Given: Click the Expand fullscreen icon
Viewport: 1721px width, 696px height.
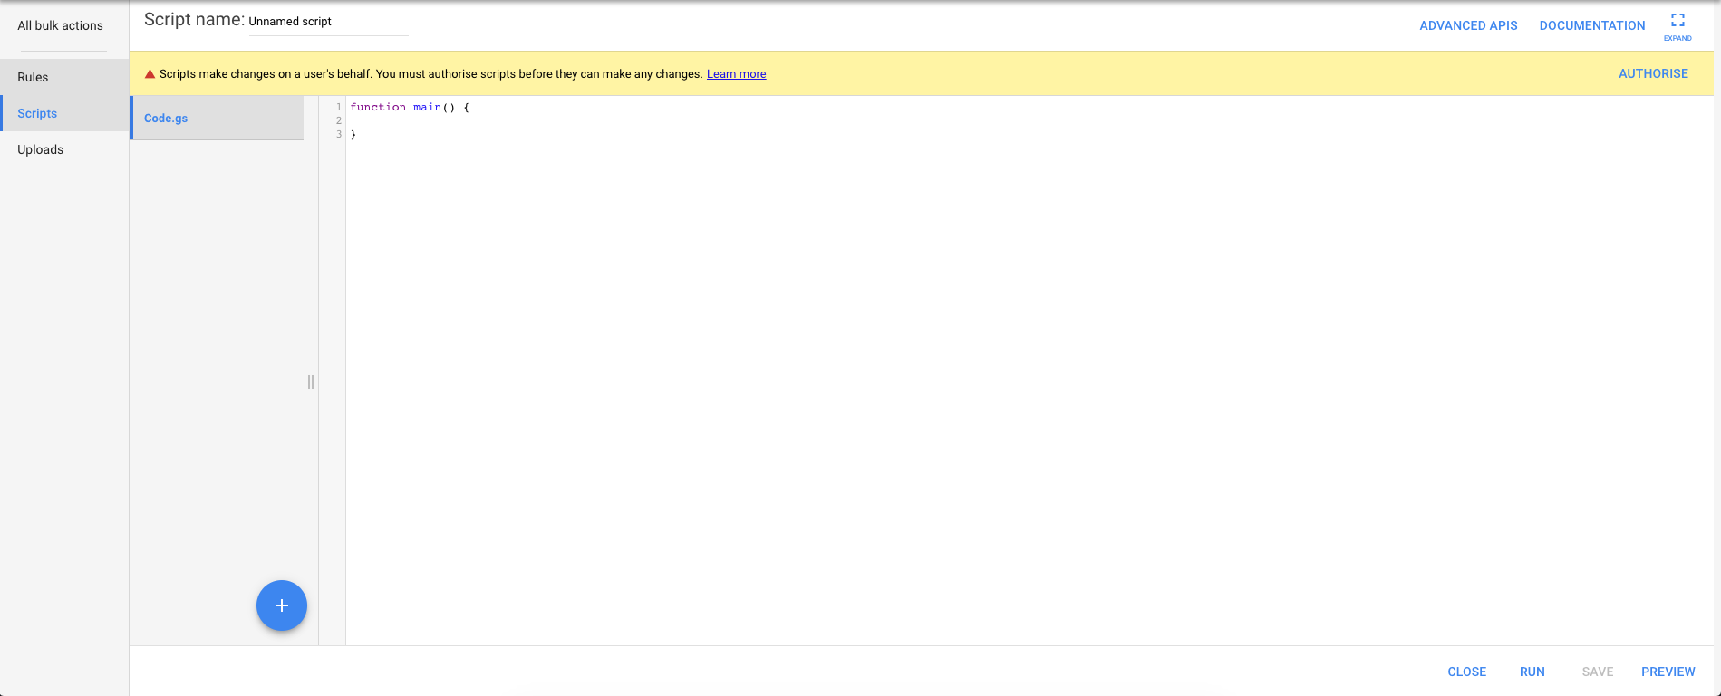Looking at the screenshot, I should point(1677,22).
